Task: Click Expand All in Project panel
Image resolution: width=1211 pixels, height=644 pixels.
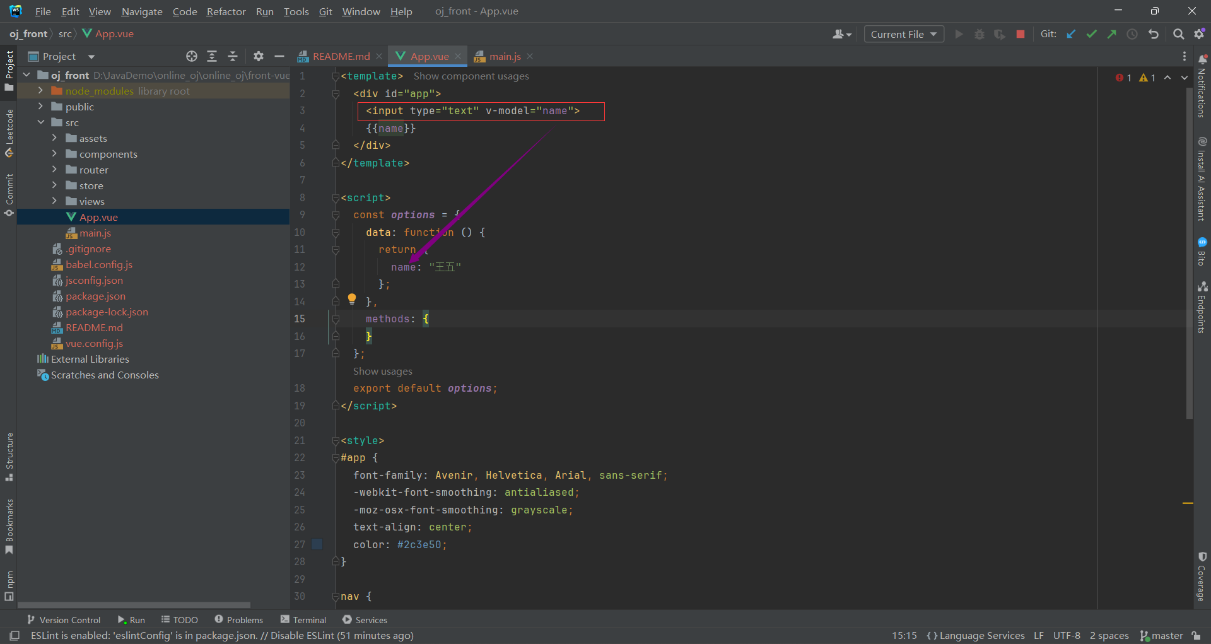Action: [x=212, y=56]
